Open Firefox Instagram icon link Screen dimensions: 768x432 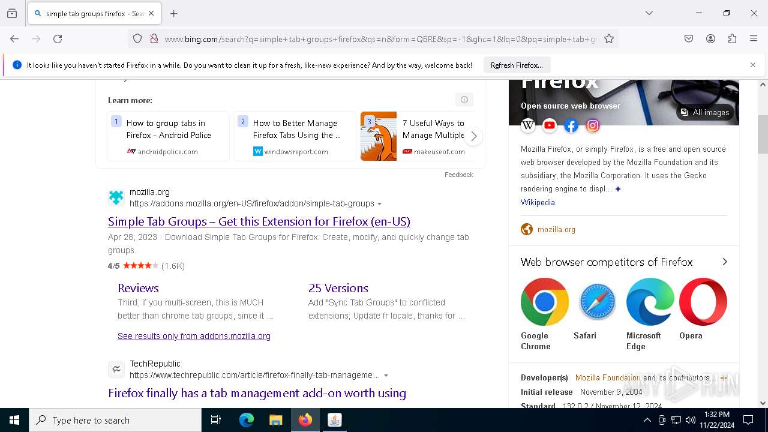coord(593,125)
